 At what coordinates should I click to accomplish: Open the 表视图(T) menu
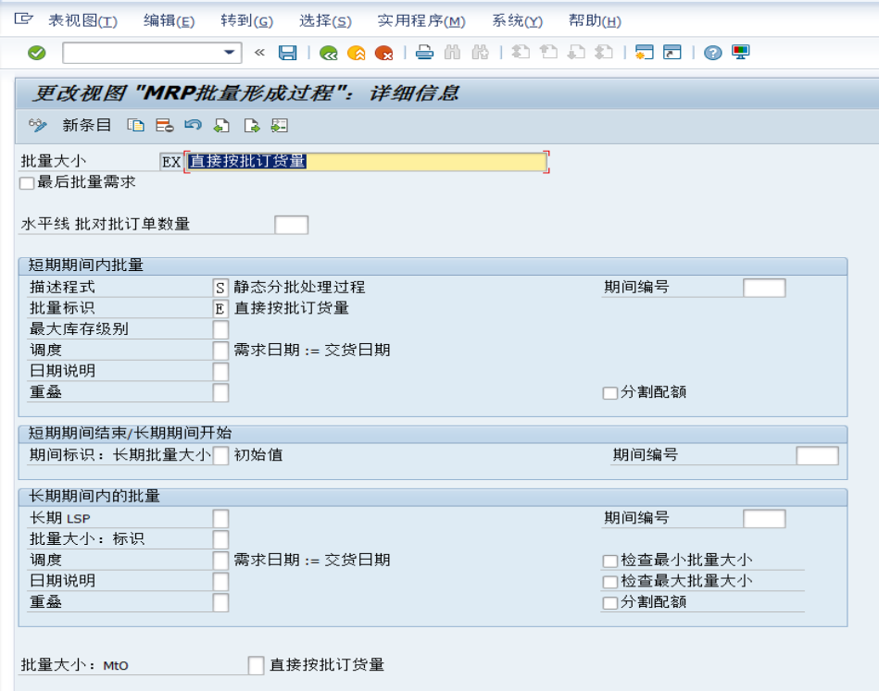[82, 20]
